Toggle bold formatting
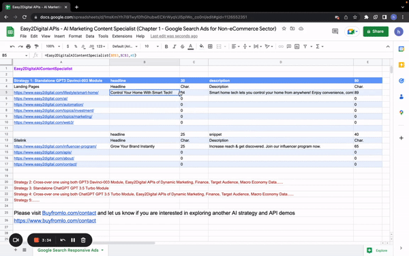Viewport: 409px width, 256px height. tap(166, 46)
